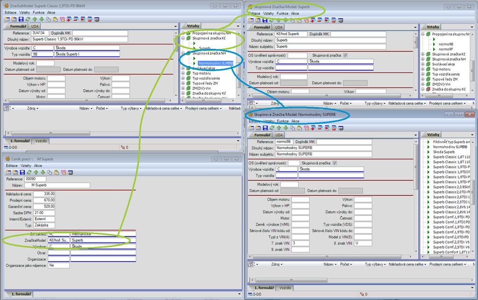The image size is (478, 300).
Task: Open Vztahy menu in Ceník prací window
Action: tap(26, 165)
